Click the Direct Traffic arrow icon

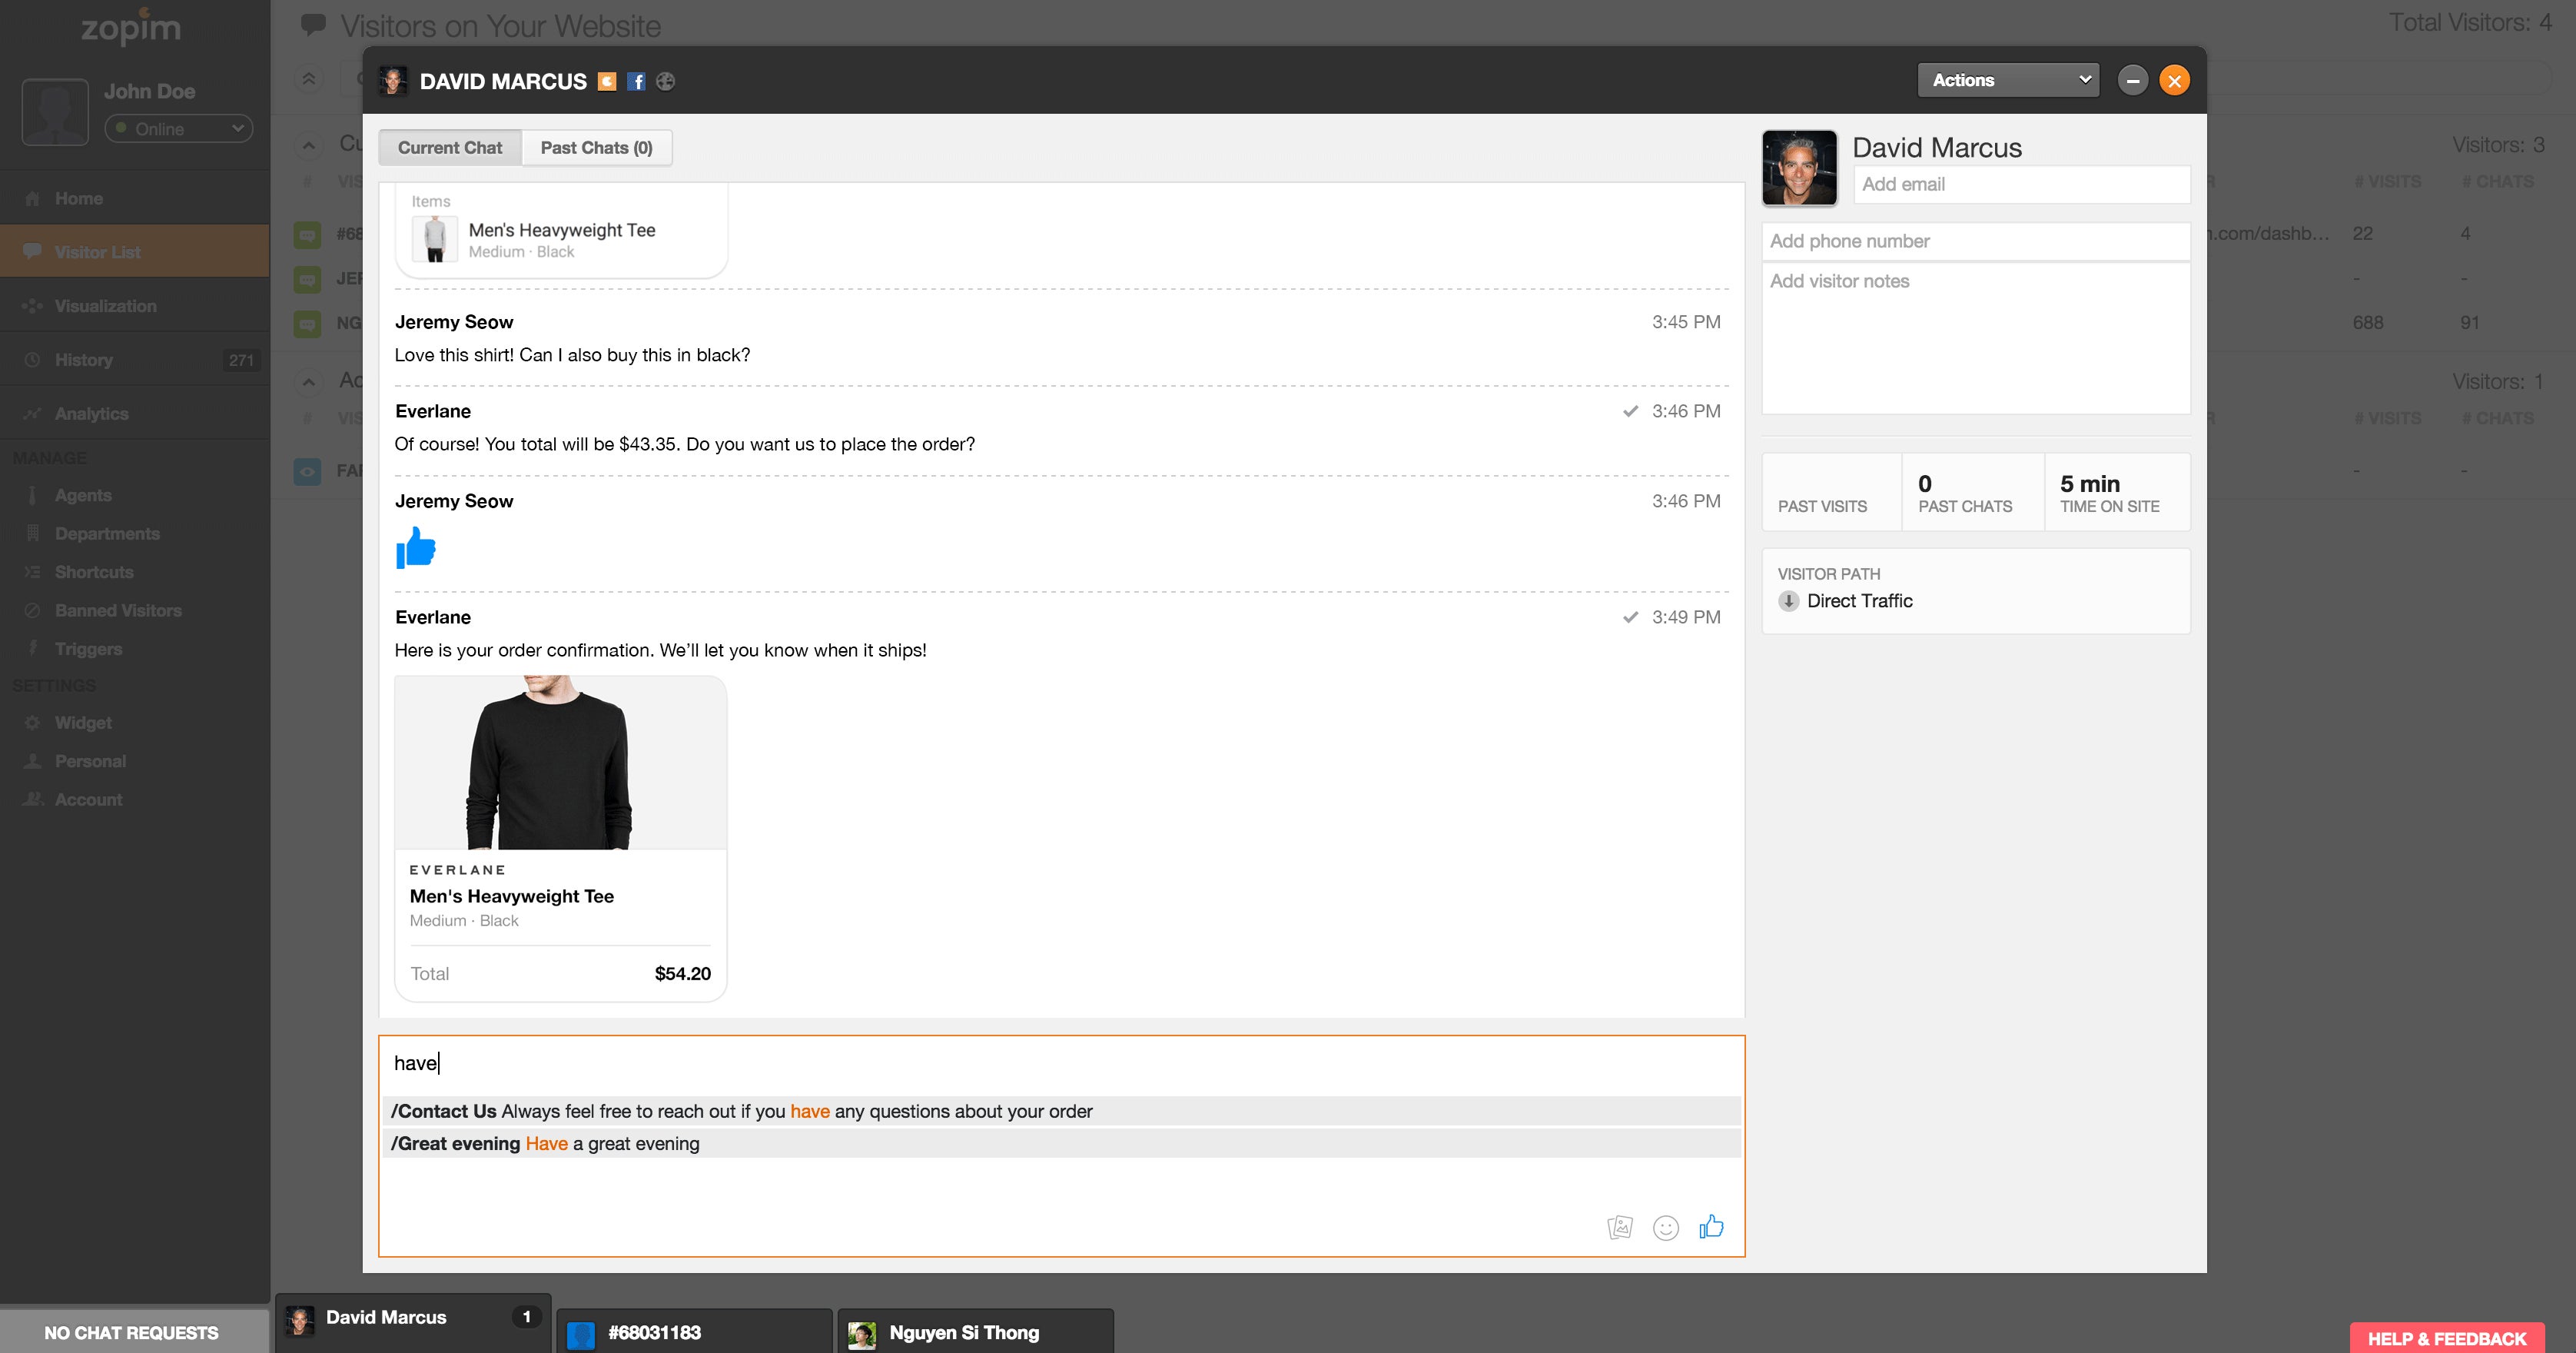click(x=1789, y=601)
